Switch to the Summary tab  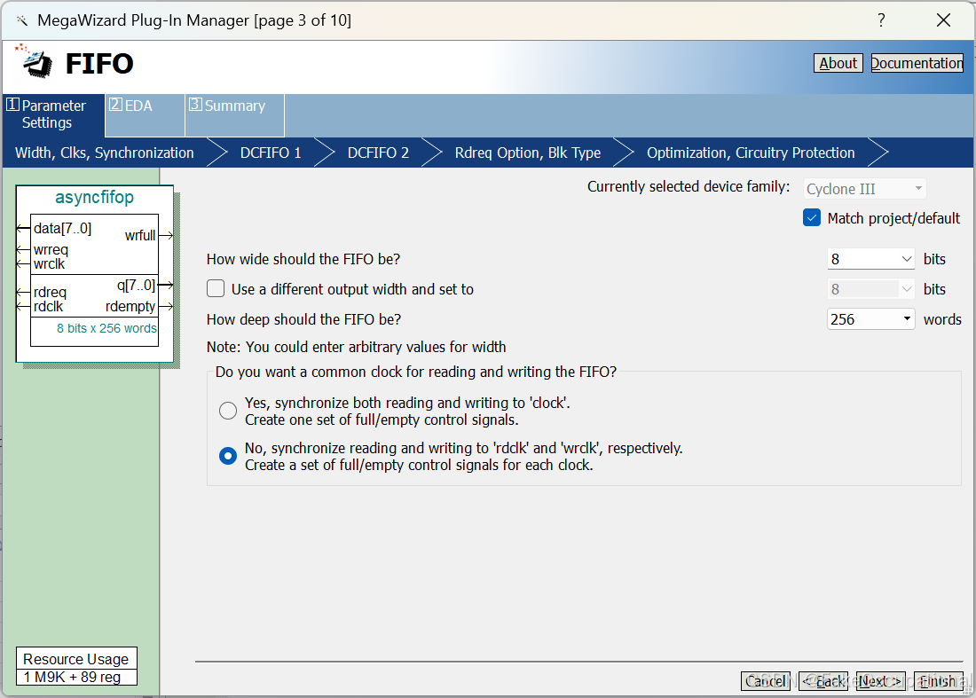click(234, 114)
